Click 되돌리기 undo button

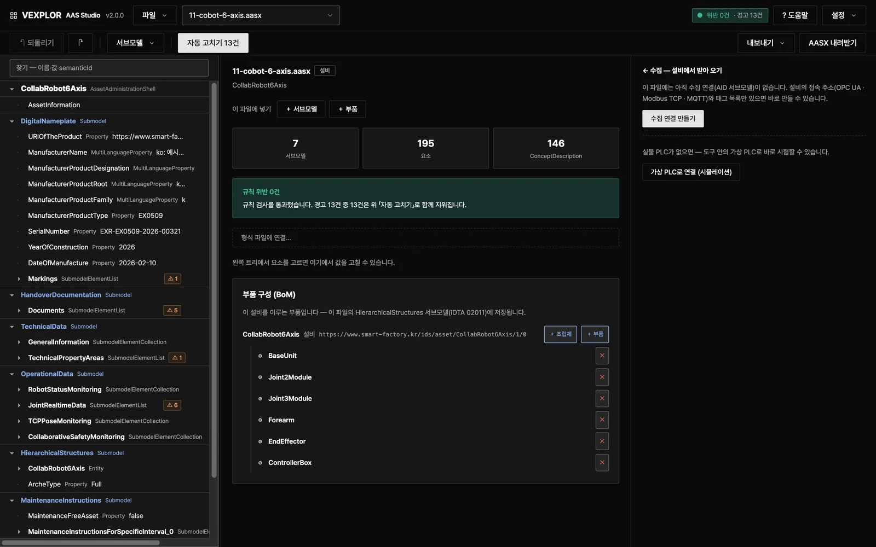[x=37, y=43]
